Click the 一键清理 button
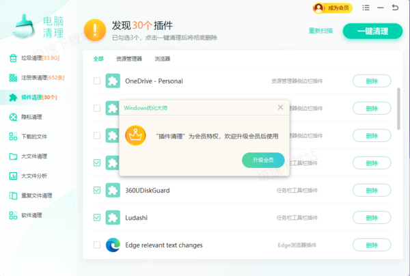Screen dimensions: 410x276 click(x=372, y=31)
